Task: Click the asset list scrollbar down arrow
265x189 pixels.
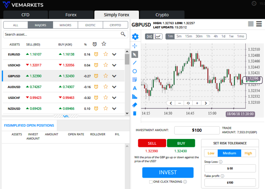Action: pos(127,113)
